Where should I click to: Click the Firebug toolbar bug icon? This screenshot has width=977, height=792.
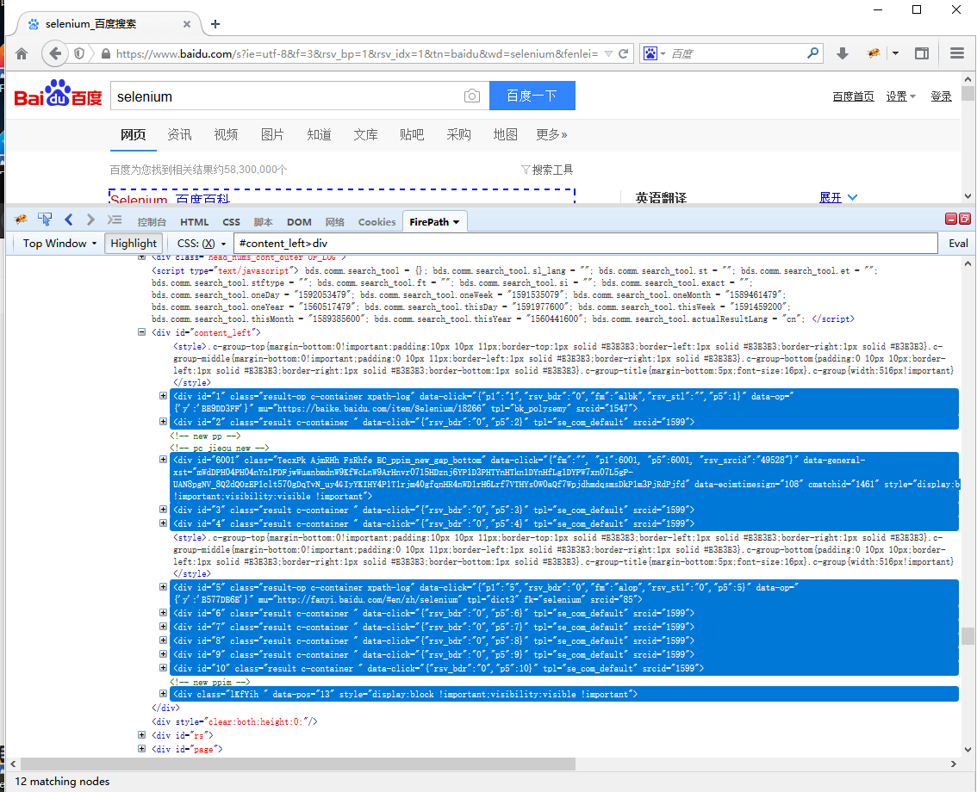[874, 53]
